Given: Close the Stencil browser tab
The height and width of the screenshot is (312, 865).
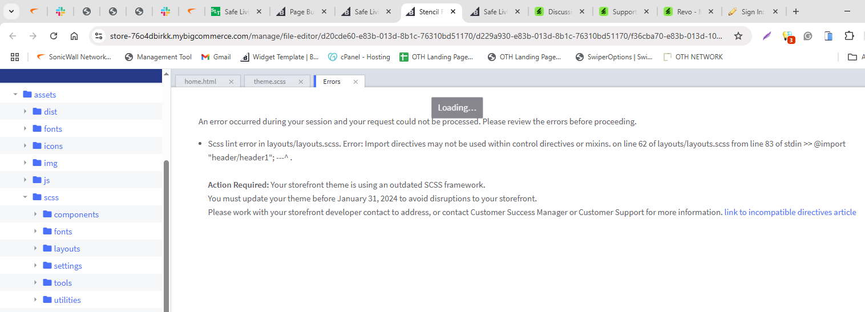Looking at the screenshot, I should (452, 11).
